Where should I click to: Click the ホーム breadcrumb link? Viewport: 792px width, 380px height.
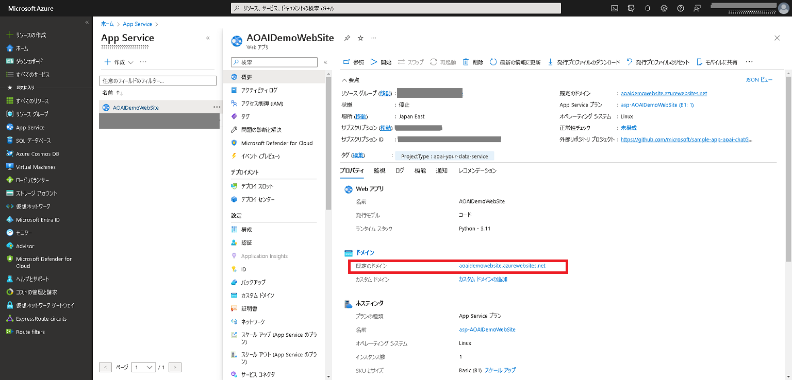tap(107, 24)
